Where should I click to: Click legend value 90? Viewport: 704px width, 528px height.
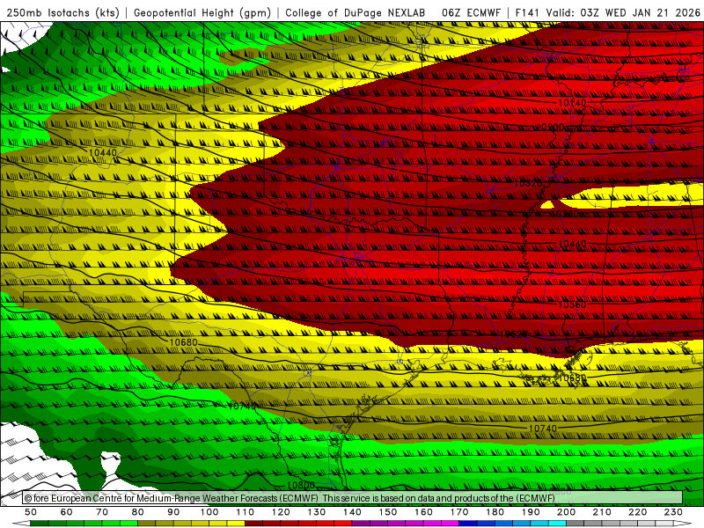coord(173,512)
